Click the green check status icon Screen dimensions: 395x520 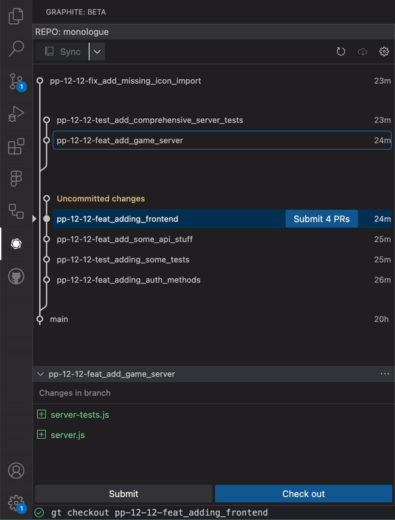pos(39,513)
